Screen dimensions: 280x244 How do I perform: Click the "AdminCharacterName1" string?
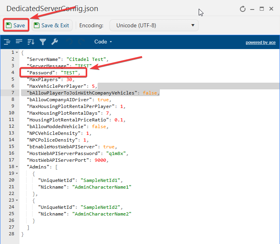102,187
